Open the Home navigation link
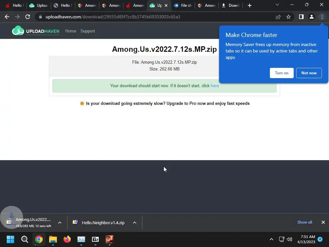329x247 pixels. pos(71,31)
